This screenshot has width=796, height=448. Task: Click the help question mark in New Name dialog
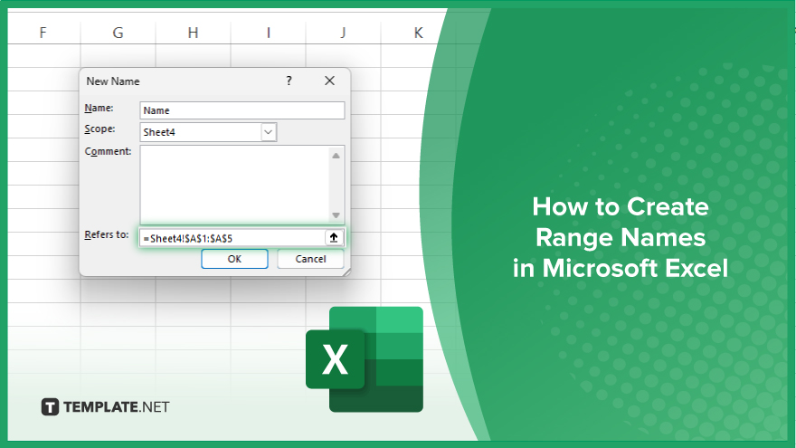pos(289,81)
